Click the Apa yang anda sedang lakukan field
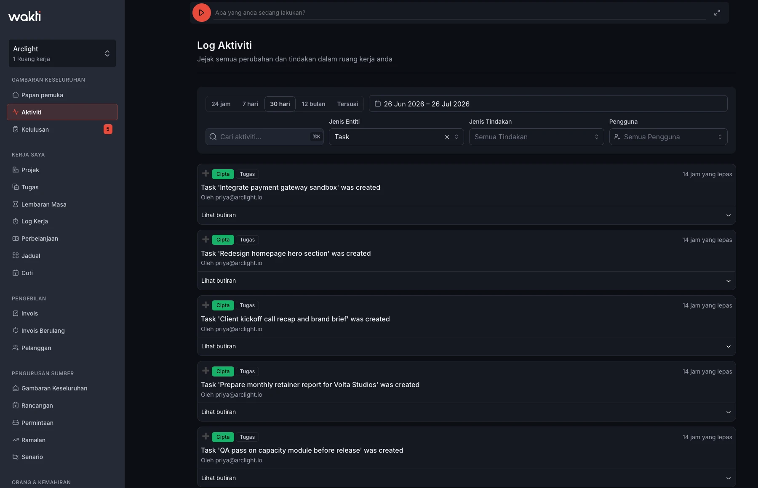This screenshot has width=758, height=488. pos(461,13)
